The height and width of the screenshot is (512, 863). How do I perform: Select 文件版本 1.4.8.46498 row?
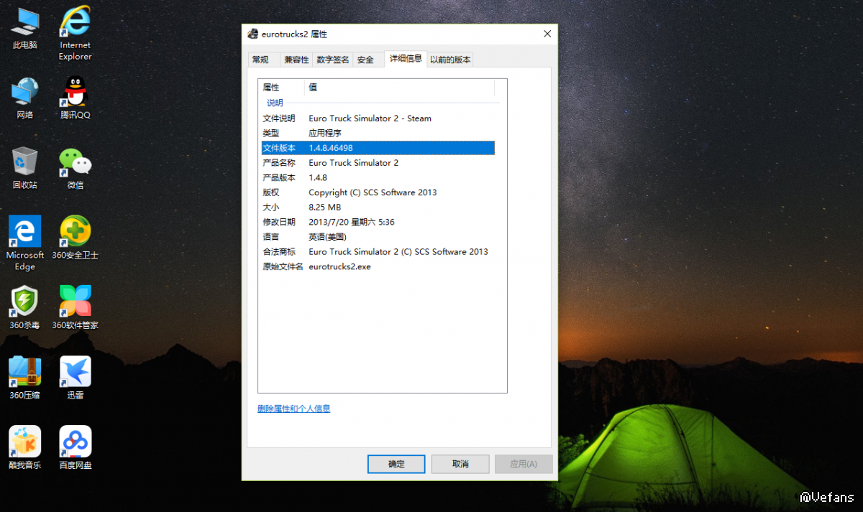tap(378, 148)
